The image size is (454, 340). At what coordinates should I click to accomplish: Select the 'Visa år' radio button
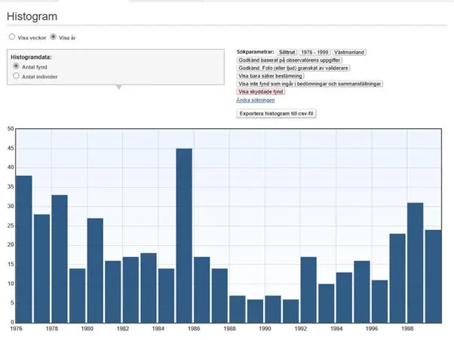53,36
